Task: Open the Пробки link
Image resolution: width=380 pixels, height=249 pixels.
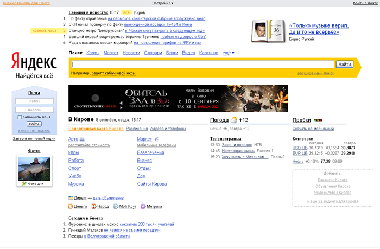Action: pyautogui.click(x=302, y=120)
